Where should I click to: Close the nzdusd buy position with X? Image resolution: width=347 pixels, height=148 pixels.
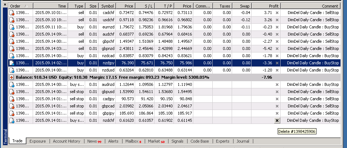pyautogui.click(x=277, y=70)
